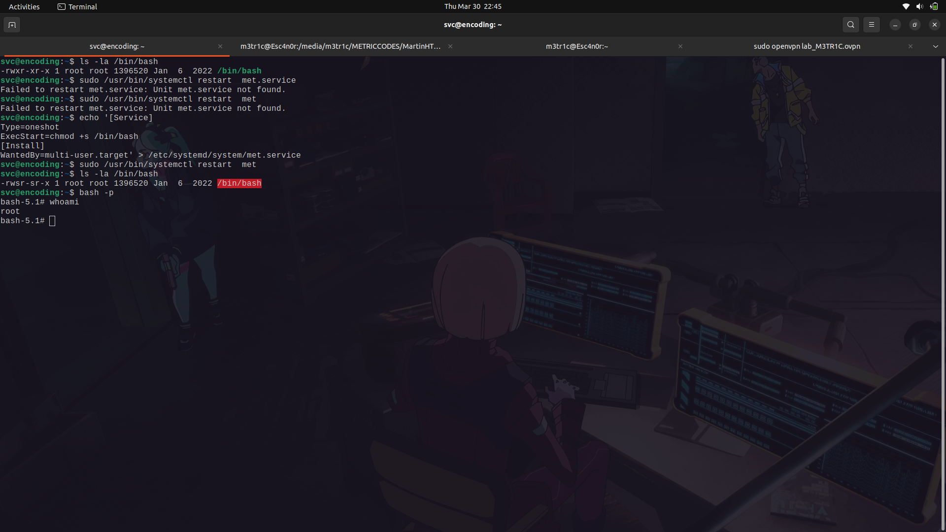The width and height of the screenshot is (946, 532).
Task: Open the search in the terminal header
Action: [x=851, y=25]
